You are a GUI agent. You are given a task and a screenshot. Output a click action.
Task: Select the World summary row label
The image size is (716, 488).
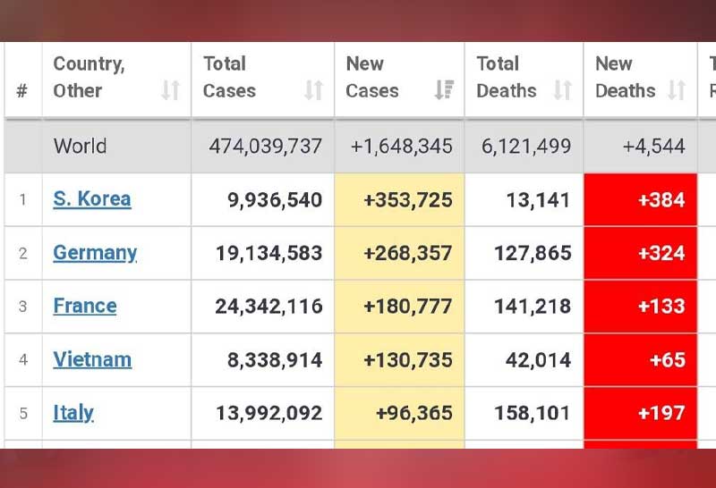(80, 146)
